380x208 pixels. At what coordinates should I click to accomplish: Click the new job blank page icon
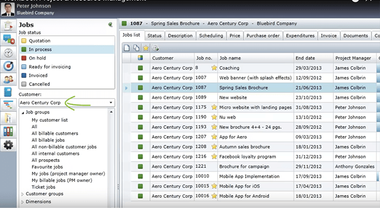[x=126, y=48]
